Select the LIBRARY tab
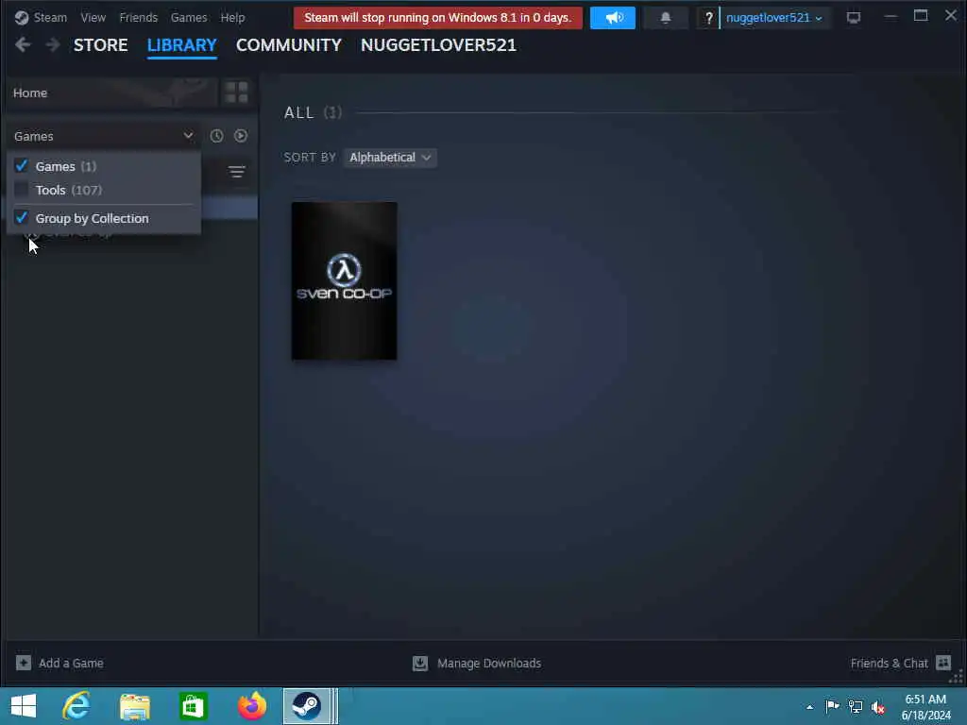 coord(182,45)
